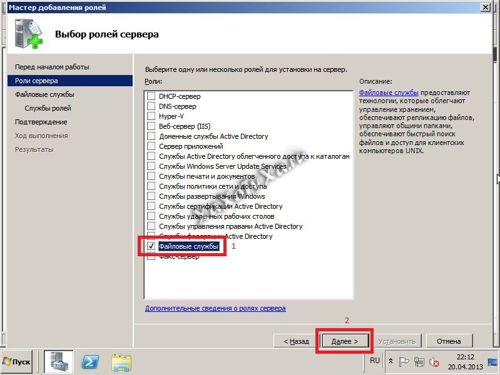Screen dimensions: 500x375
Task: Cancel the wizard with Отмена
Action: pyautogui.click(x=449, y=341)
